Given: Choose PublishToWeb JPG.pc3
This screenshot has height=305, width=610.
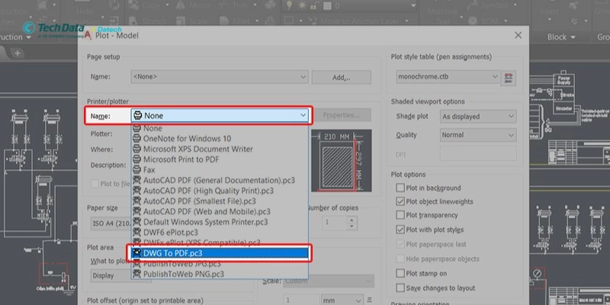Looking at the screenshot, I should coord(220,264).
